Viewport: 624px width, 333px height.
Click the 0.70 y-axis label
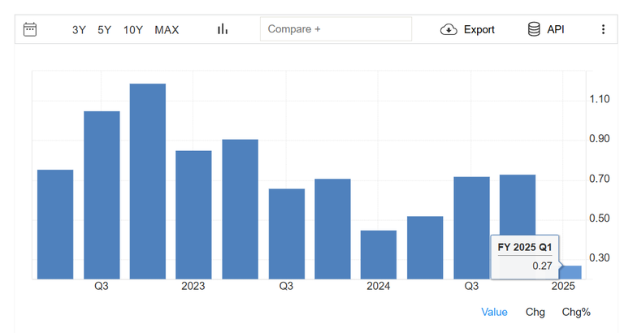[600, 179]
